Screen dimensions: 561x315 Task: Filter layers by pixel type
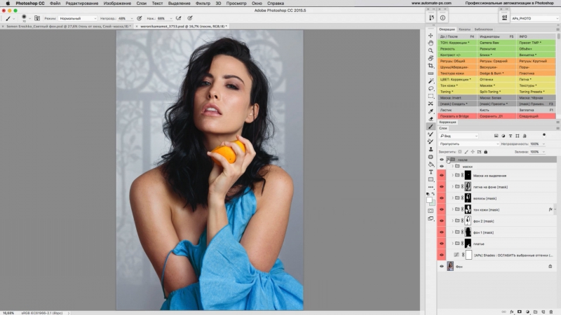point(496,136)
